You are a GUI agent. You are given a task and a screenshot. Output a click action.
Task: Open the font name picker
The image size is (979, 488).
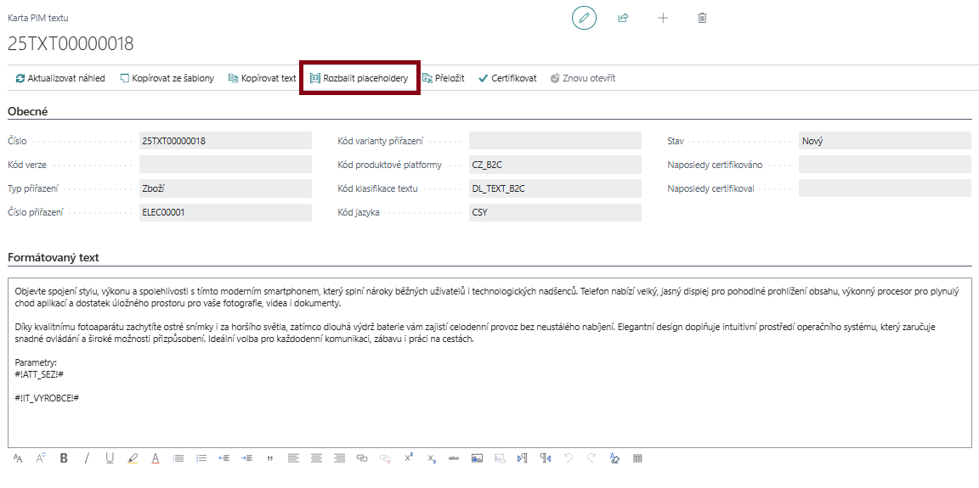click(x=18, y=458)
